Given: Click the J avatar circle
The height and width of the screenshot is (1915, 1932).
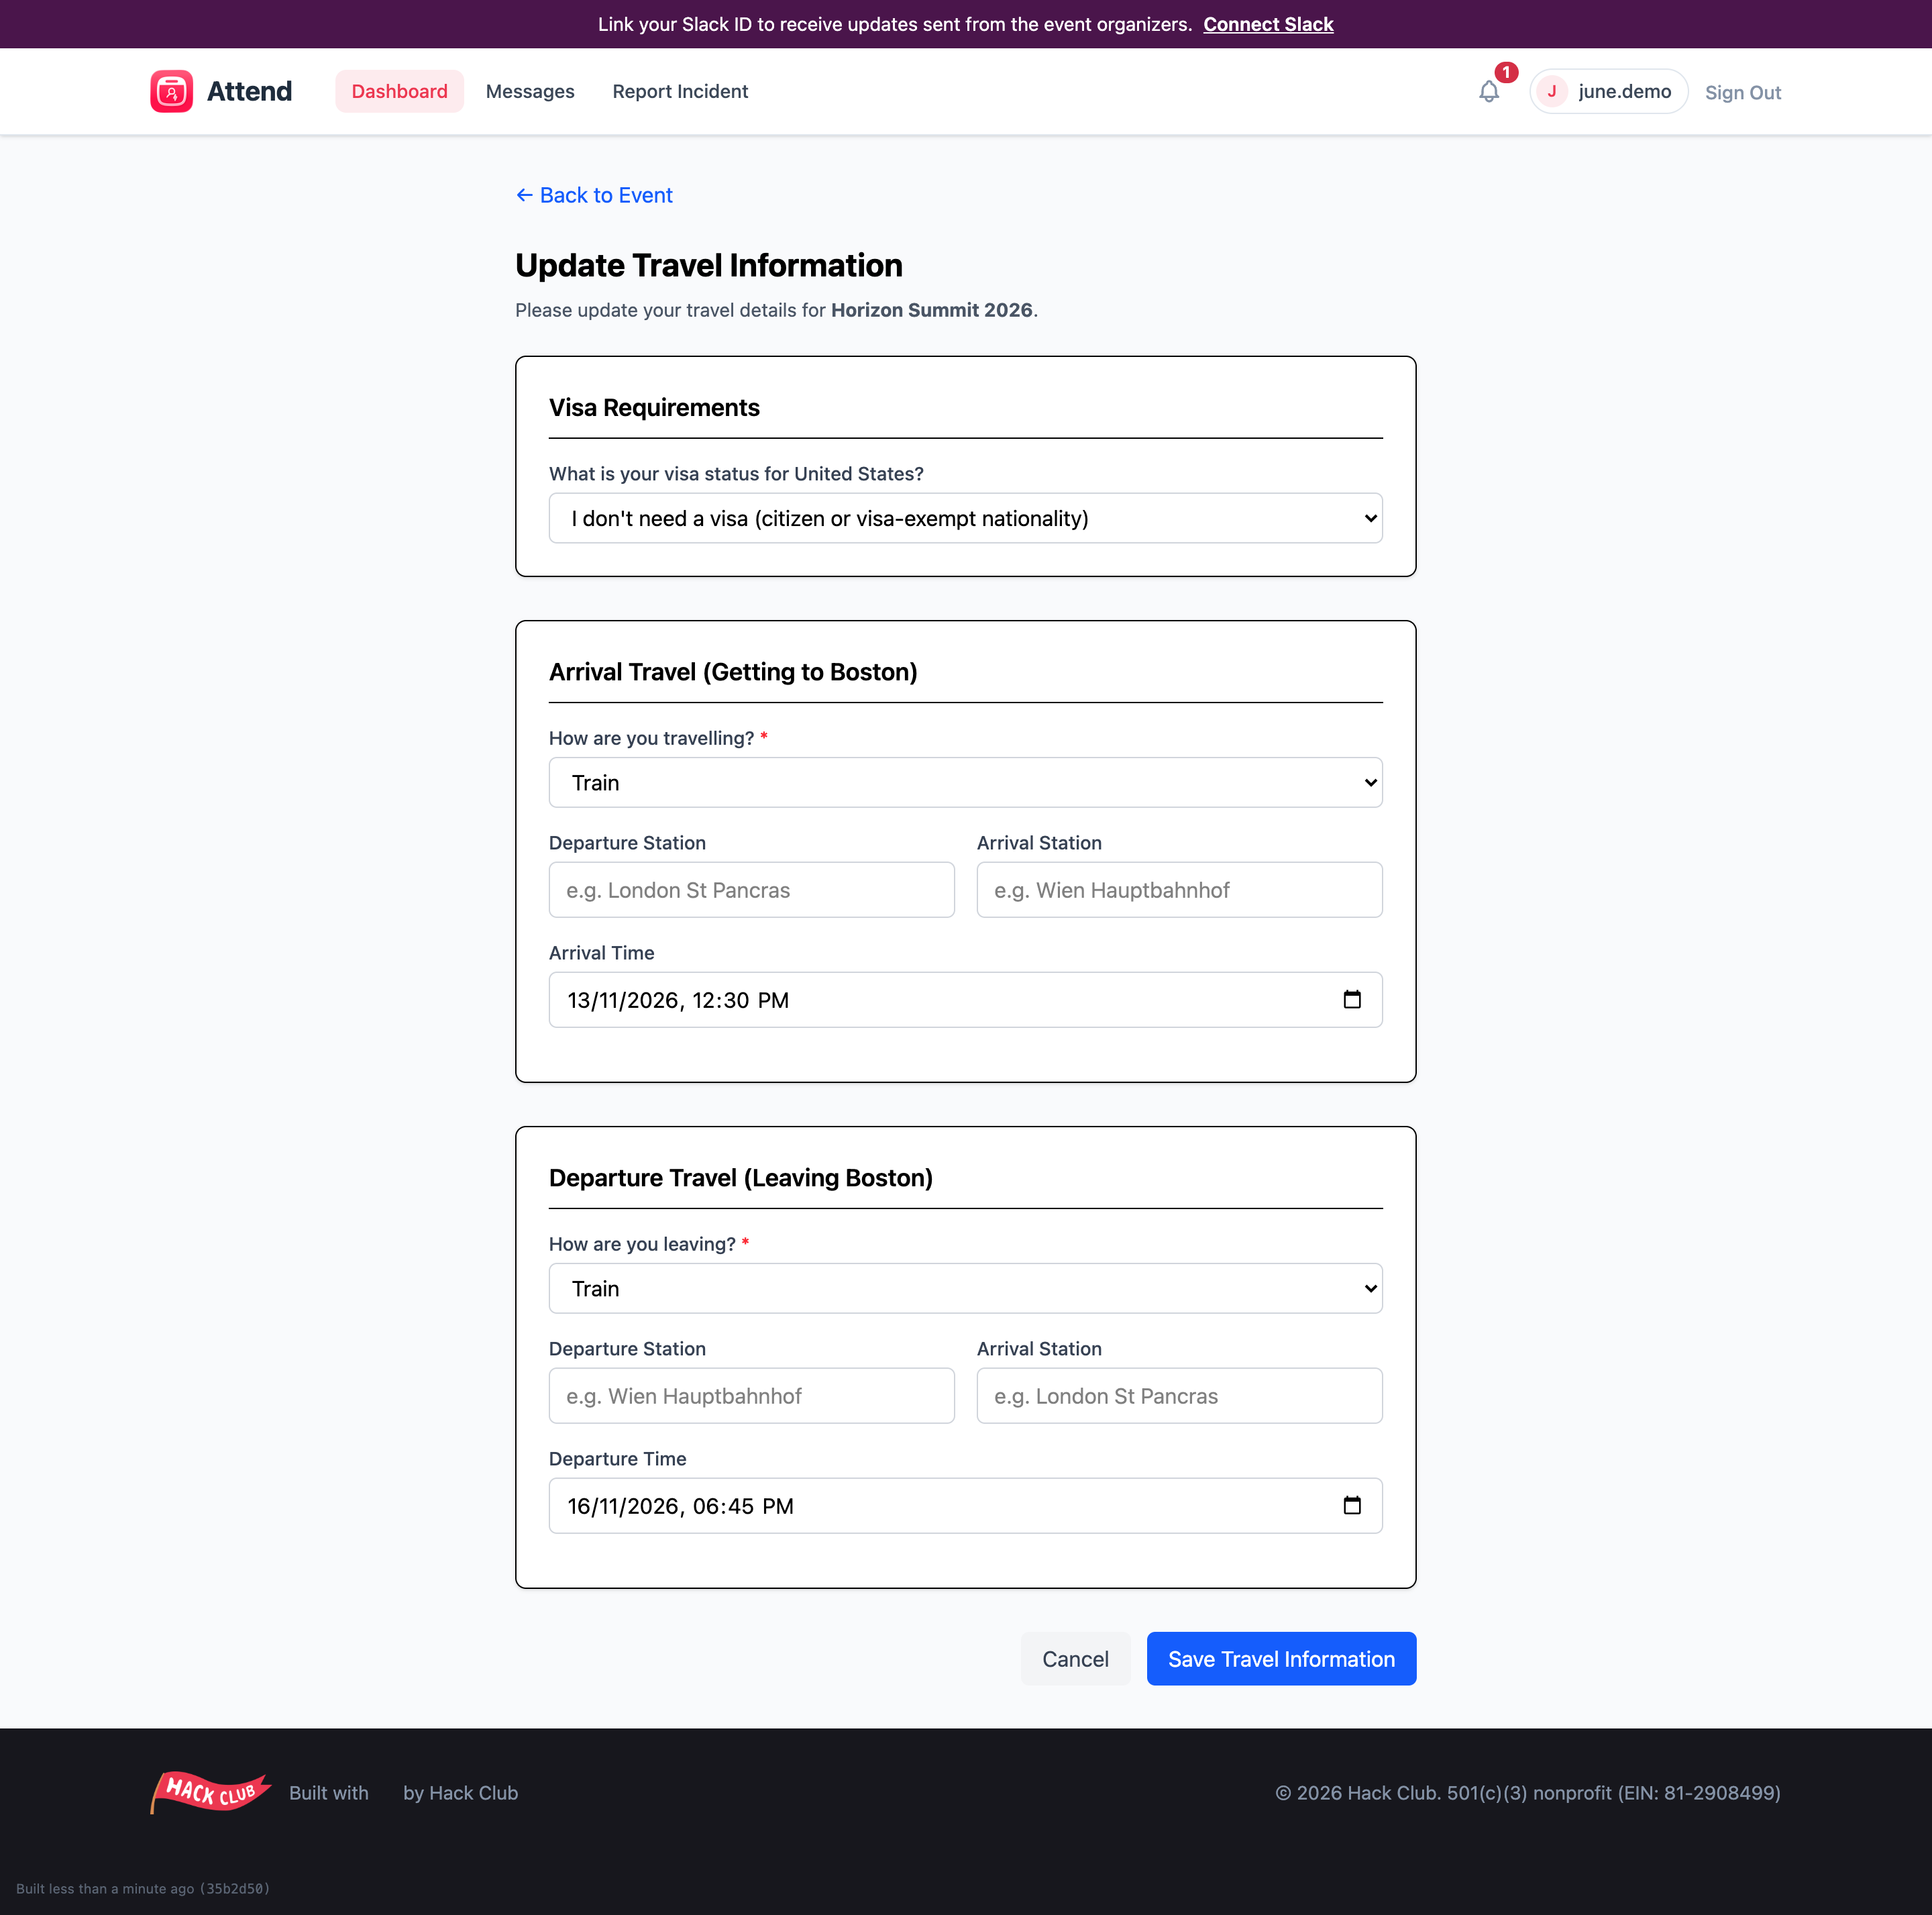Looking at the screenshot, I should (1551, 92).
